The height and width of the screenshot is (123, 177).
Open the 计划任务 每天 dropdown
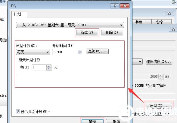coord(33,52)
